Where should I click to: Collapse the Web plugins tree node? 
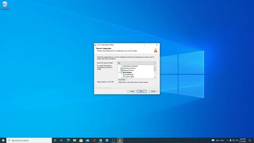point(119,72)
